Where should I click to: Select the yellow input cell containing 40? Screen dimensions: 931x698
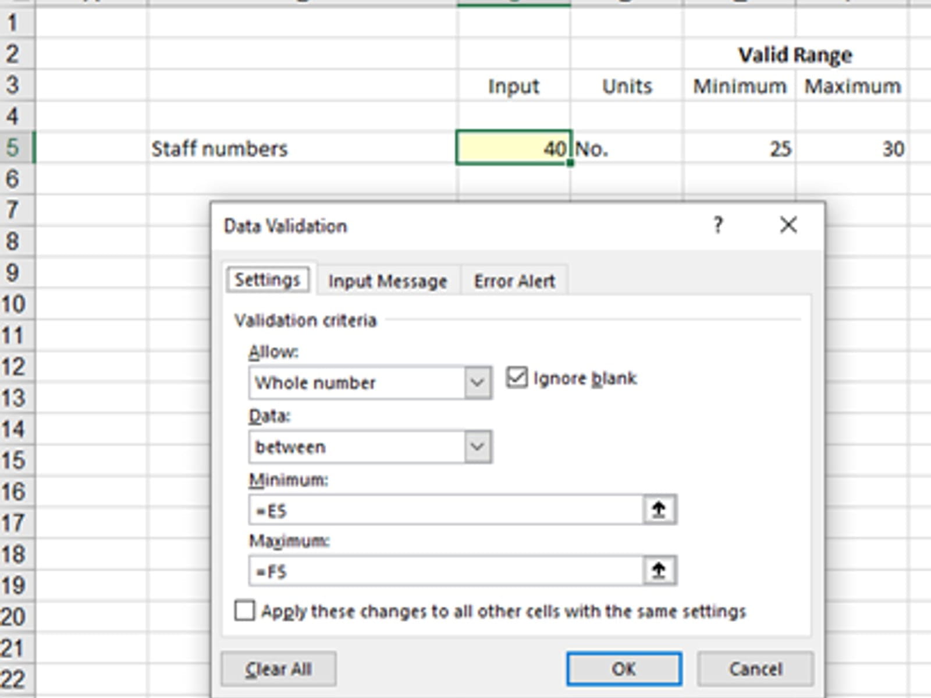point(513,148)
